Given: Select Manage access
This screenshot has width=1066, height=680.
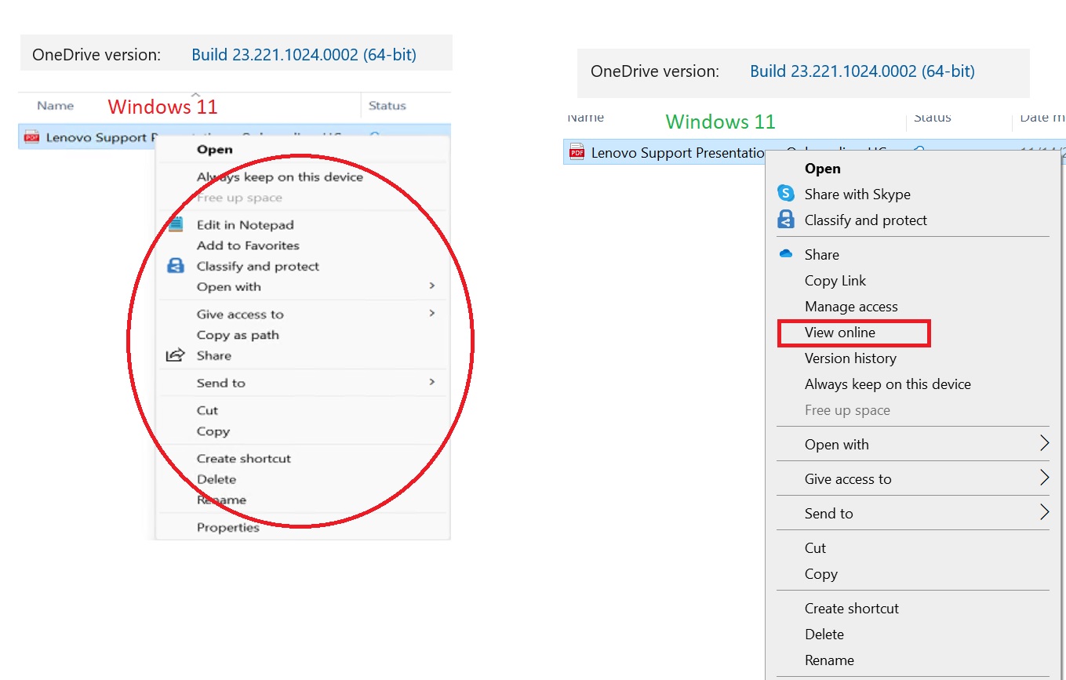Looking at the screenshot, I should pos(851,306).
